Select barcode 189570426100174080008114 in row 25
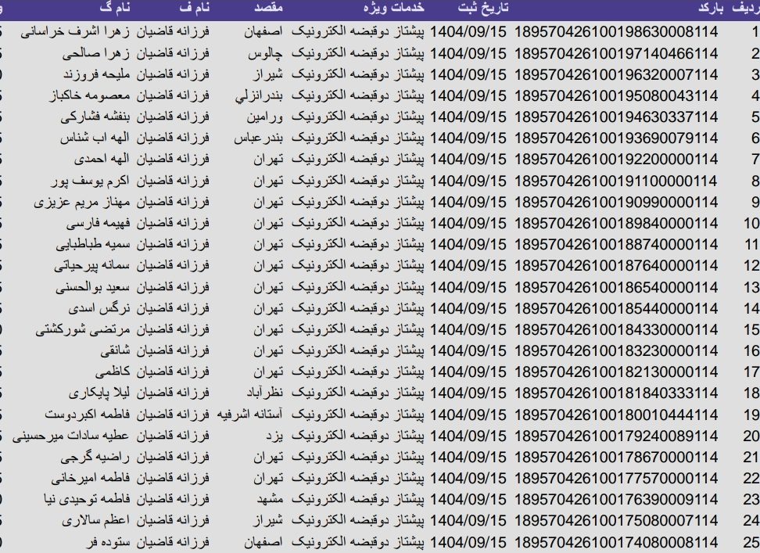Viewport: 760px width, 553px height. (615, 541)
